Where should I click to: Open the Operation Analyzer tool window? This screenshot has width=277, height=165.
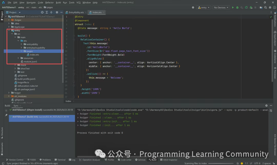point(90,160)
